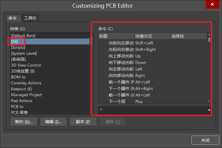Select the Managed Project category
This screenshot has height=148, width=222.
click(x=26, y=95)
